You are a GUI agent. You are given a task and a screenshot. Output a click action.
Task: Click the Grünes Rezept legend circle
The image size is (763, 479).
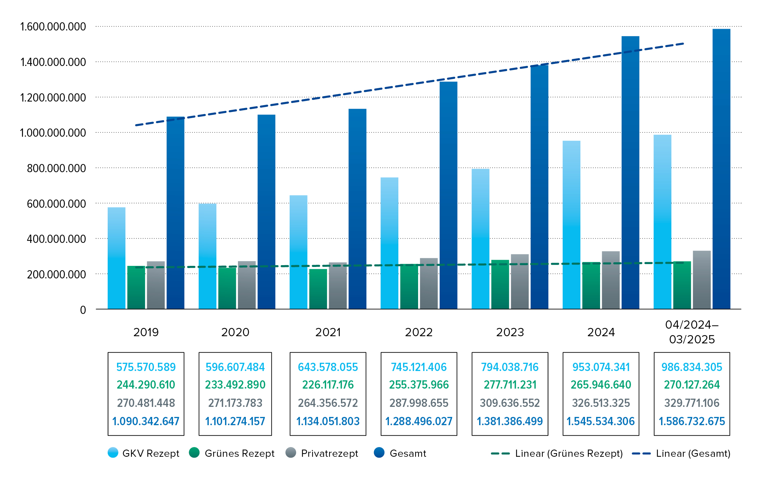[x=194, y=452]
